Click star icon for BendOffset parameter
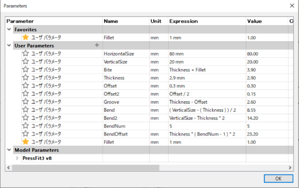Image resolution: width=299 pixels, height=188 pixels. [x=25, y=133]
